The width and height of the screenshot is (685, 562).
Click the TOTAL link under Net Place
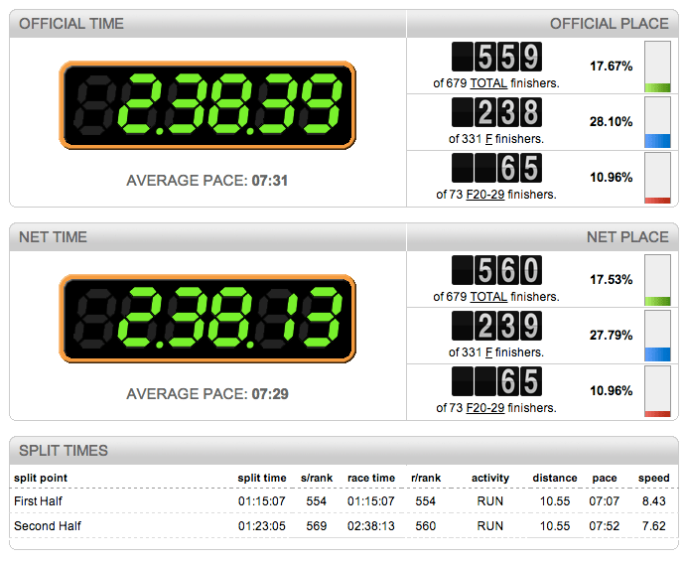pyautogui.click(x=488, y=296)
